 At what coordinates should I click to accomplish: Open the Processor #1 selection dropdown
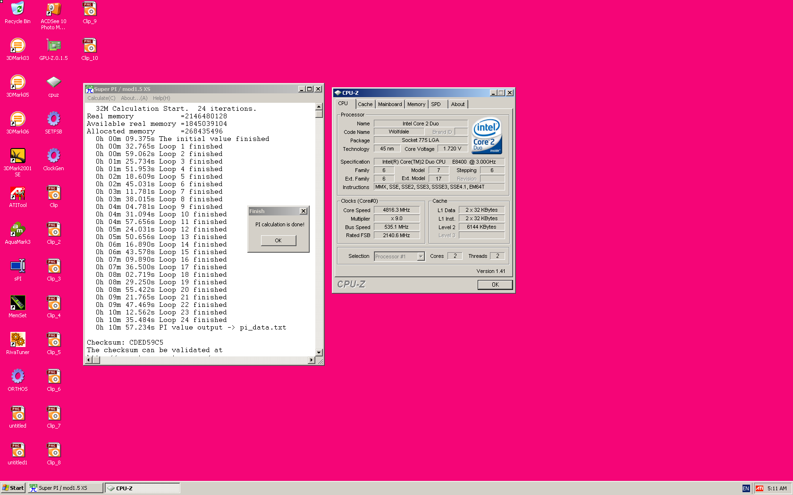(399, 256)
